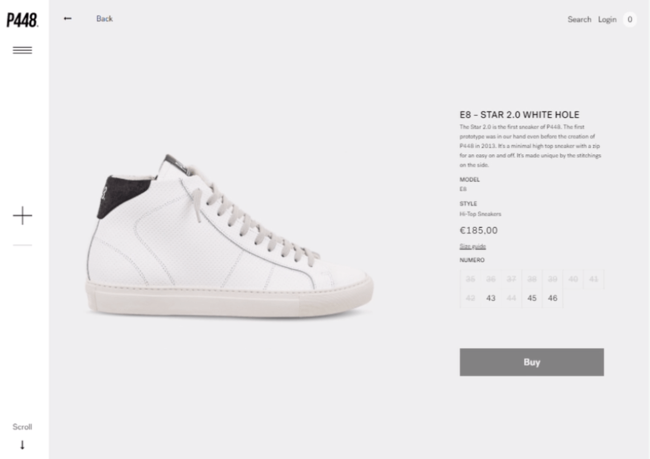Click the plus zoom icon
The height and width of the screenshot is (459, 650).
(22, 216)
